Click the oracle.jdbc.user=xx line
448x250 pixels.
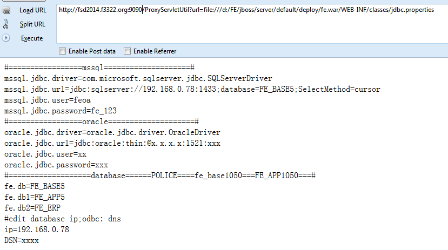45,154
